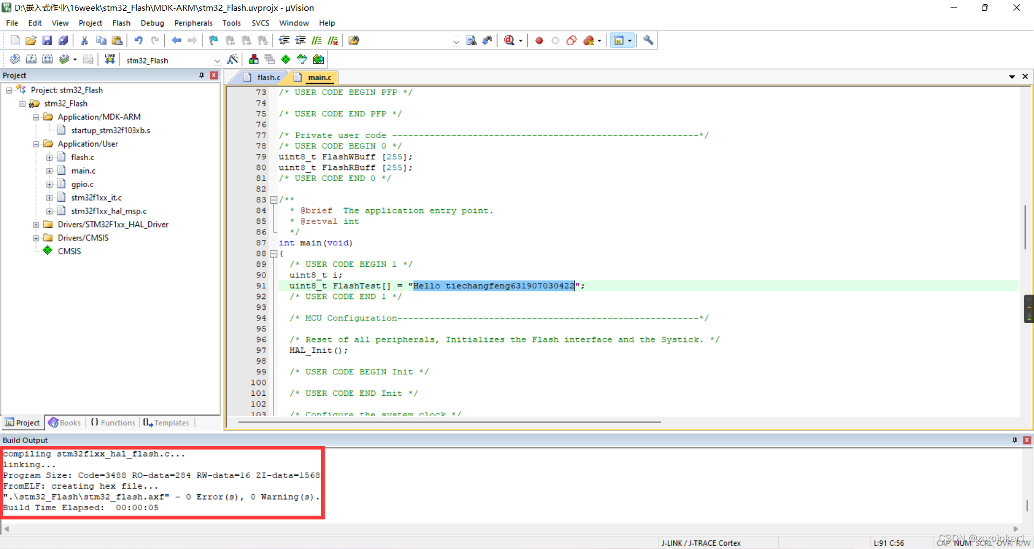This screenshot has width=1034, height=549.
Task: Undo the last edit
Action: click(138, 40)
